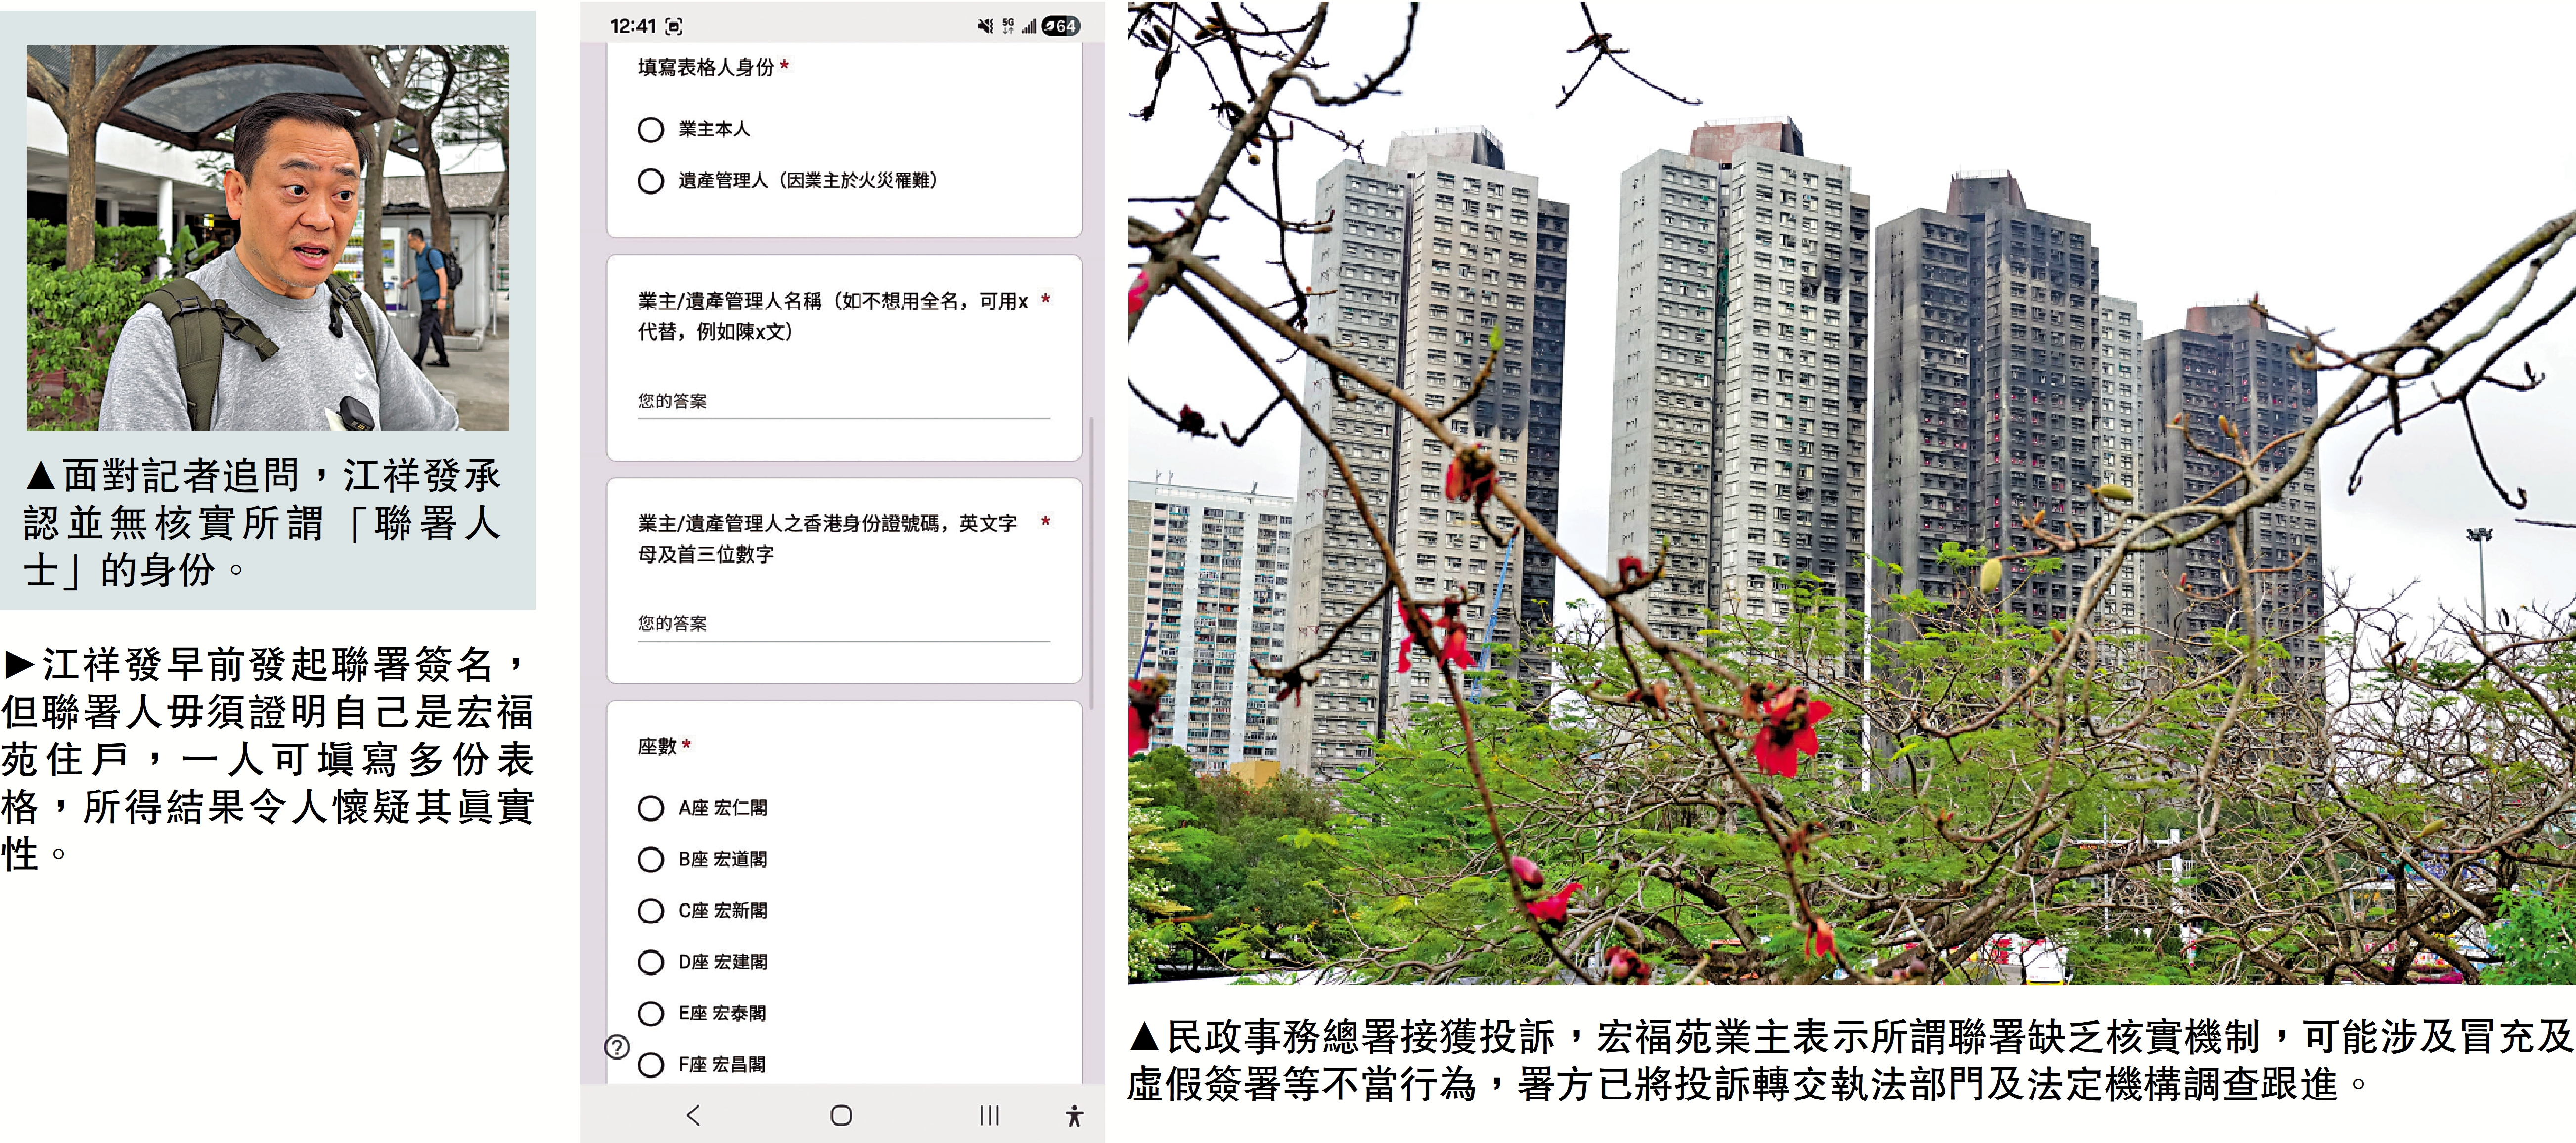The image size is (2576, 1143).
Task: Choose B座 宏道閣 radio button
Action: click(x=651, y=860)
